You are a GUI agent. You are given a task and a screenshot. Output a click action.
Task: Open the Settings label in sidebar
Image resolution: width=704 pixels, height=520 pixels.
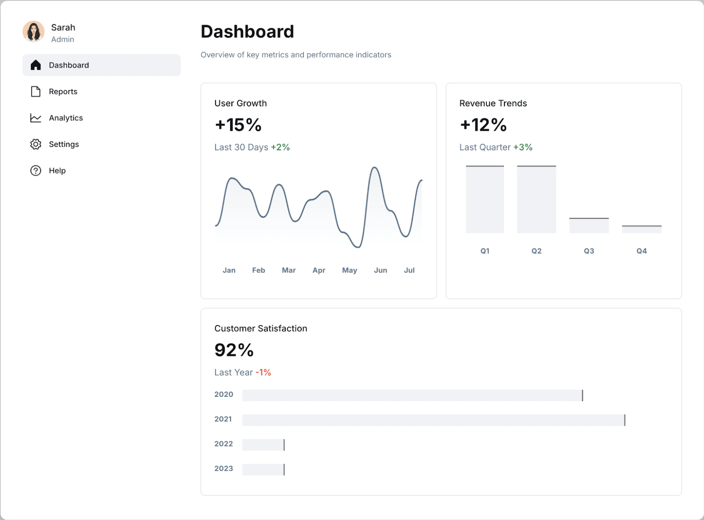(x=64, y=144)
